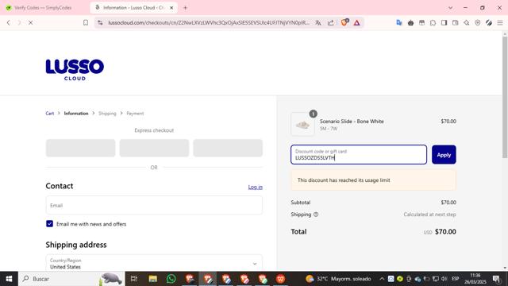Go back to the previous page
This screenshot has width=508, height=286.
coord(9,23)
